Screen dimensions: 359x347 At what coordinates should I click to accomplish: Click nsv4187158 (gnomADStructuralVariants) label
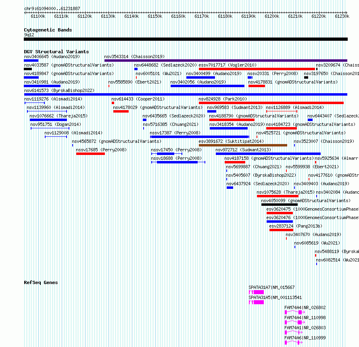[x=269, y=158]
